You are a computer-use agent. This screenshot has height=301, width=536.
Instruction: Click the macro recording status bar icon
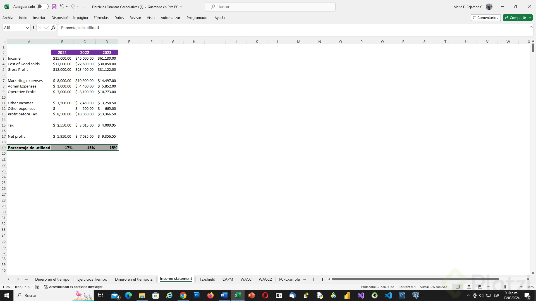(x=37, y=287)
